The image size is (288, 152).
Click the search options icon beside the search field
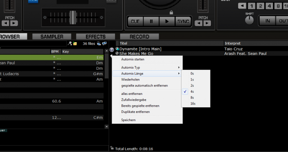click(x=70, y=43)
